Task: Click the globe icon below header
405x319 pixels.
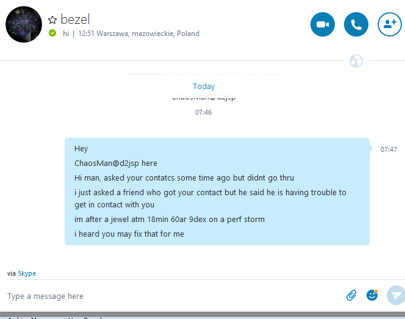Action: point(357,60)
